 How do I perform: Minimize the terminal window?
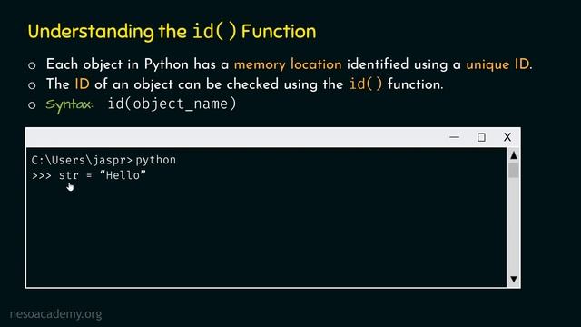(x=454, y=137)
